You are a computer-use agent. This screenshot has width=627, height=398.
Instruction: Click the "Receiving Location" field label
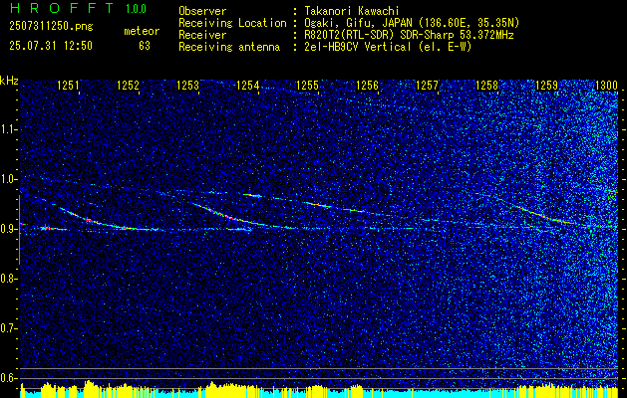coord(232,23)
